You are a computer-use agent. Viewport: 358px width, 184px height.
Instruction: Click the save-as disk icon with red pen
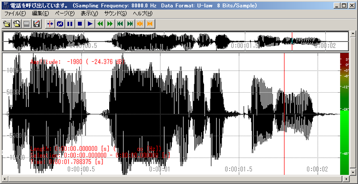(36, 23)
